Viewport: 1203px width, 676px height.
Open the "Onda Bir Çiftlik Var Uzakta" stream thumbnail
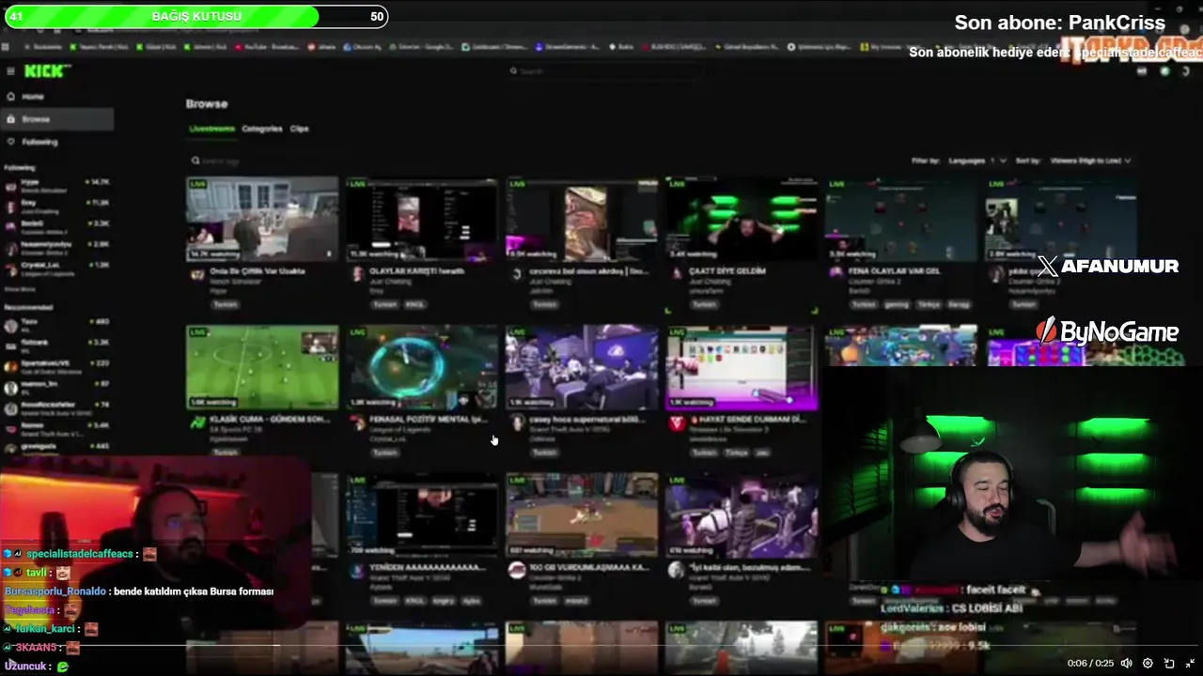[x=262, y=219]
